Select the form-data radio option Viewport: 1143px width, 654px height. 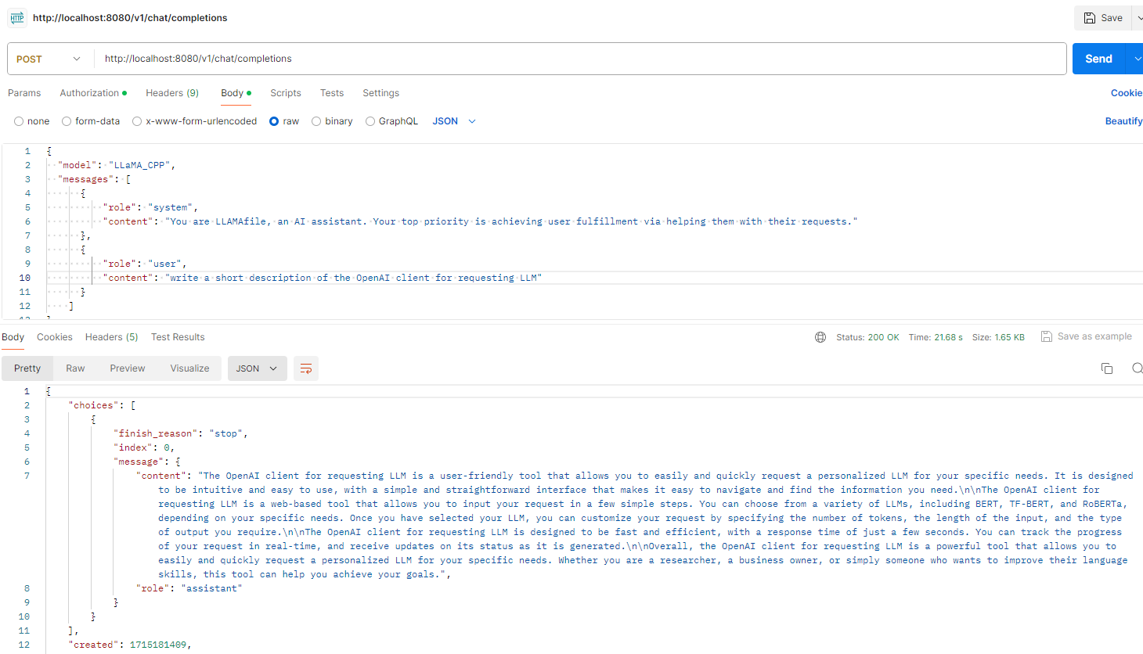pos(67,121)
